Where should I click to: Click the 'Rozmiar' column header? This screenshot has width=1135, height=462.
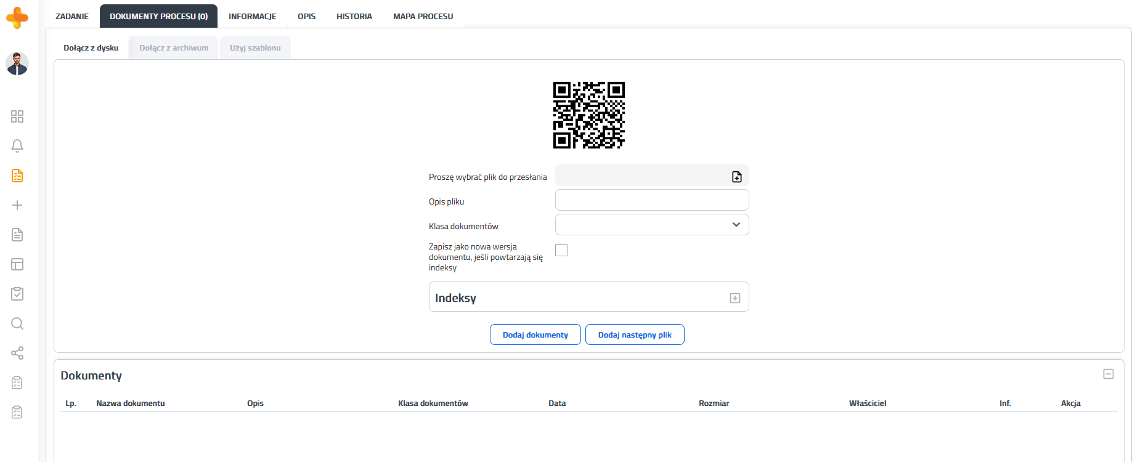click(x=714, y=403)
